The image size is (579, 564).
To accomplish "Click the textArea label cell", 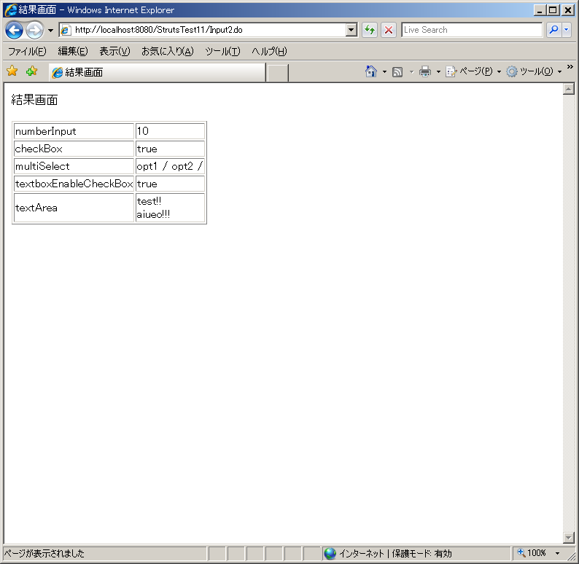I will 74,208.
